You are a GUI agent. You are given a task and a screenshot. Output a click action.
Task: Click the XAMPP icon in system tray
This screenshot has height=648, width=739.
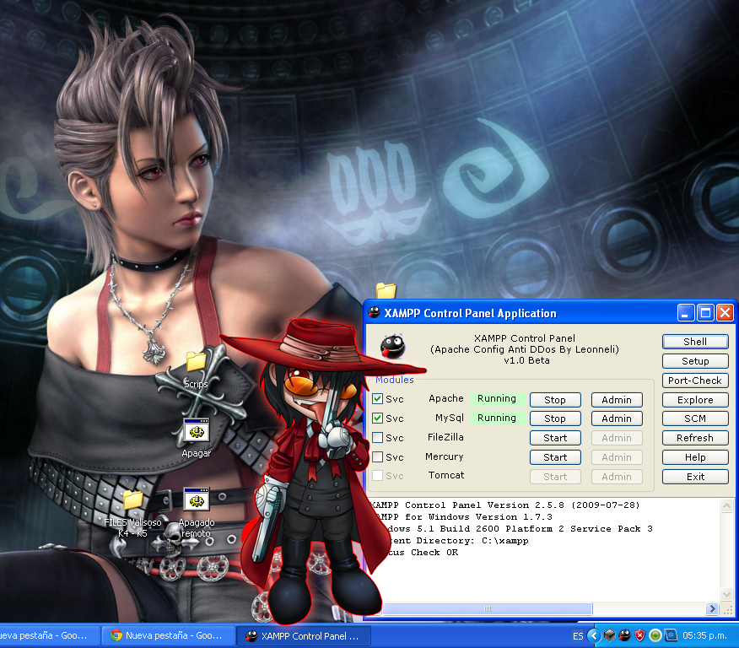click(624, 635)
